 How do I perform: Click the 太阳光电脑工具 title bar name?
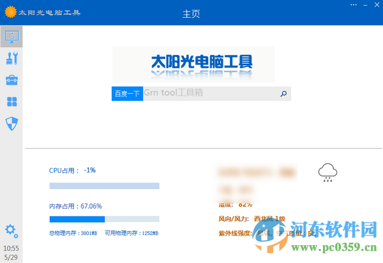click(49, 13)
